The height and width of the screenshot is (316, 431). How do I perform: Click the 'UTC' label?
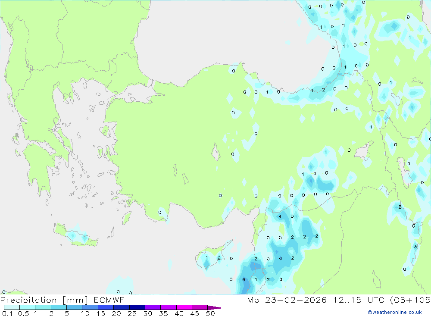[376, 300]
